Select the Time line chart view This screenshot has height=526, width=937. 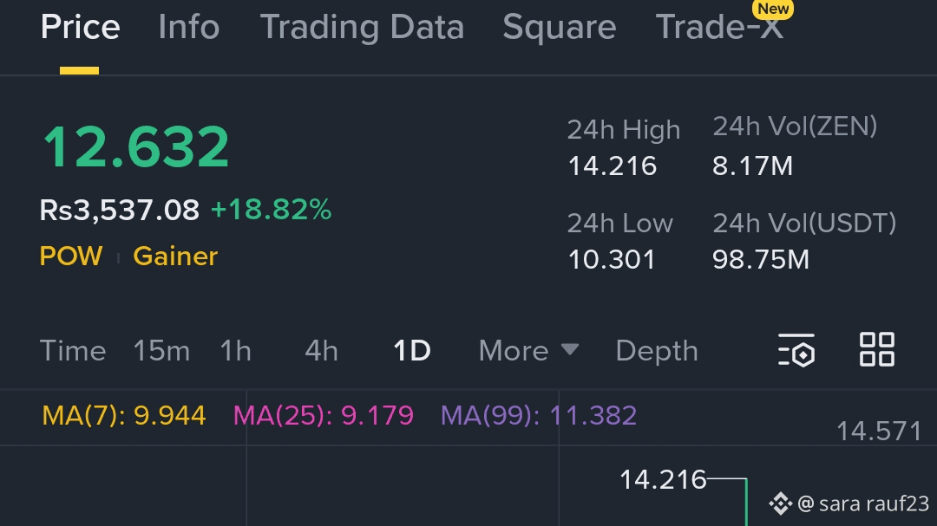(73, 350)
